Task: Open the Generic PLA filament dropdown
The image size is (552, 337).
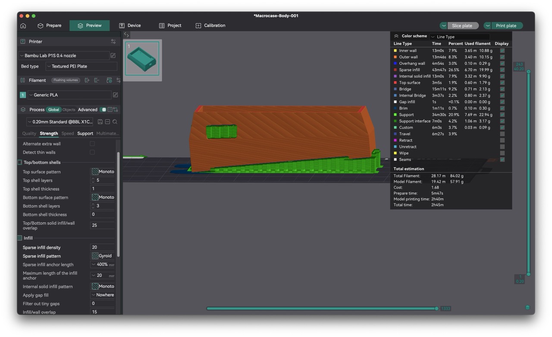Action: coord(69,95)
